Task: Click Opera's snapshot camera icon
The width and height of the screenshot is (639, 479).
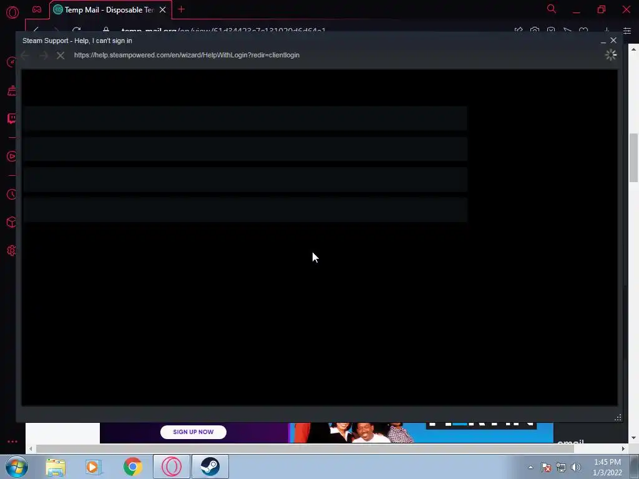Action: coord(535,31)
